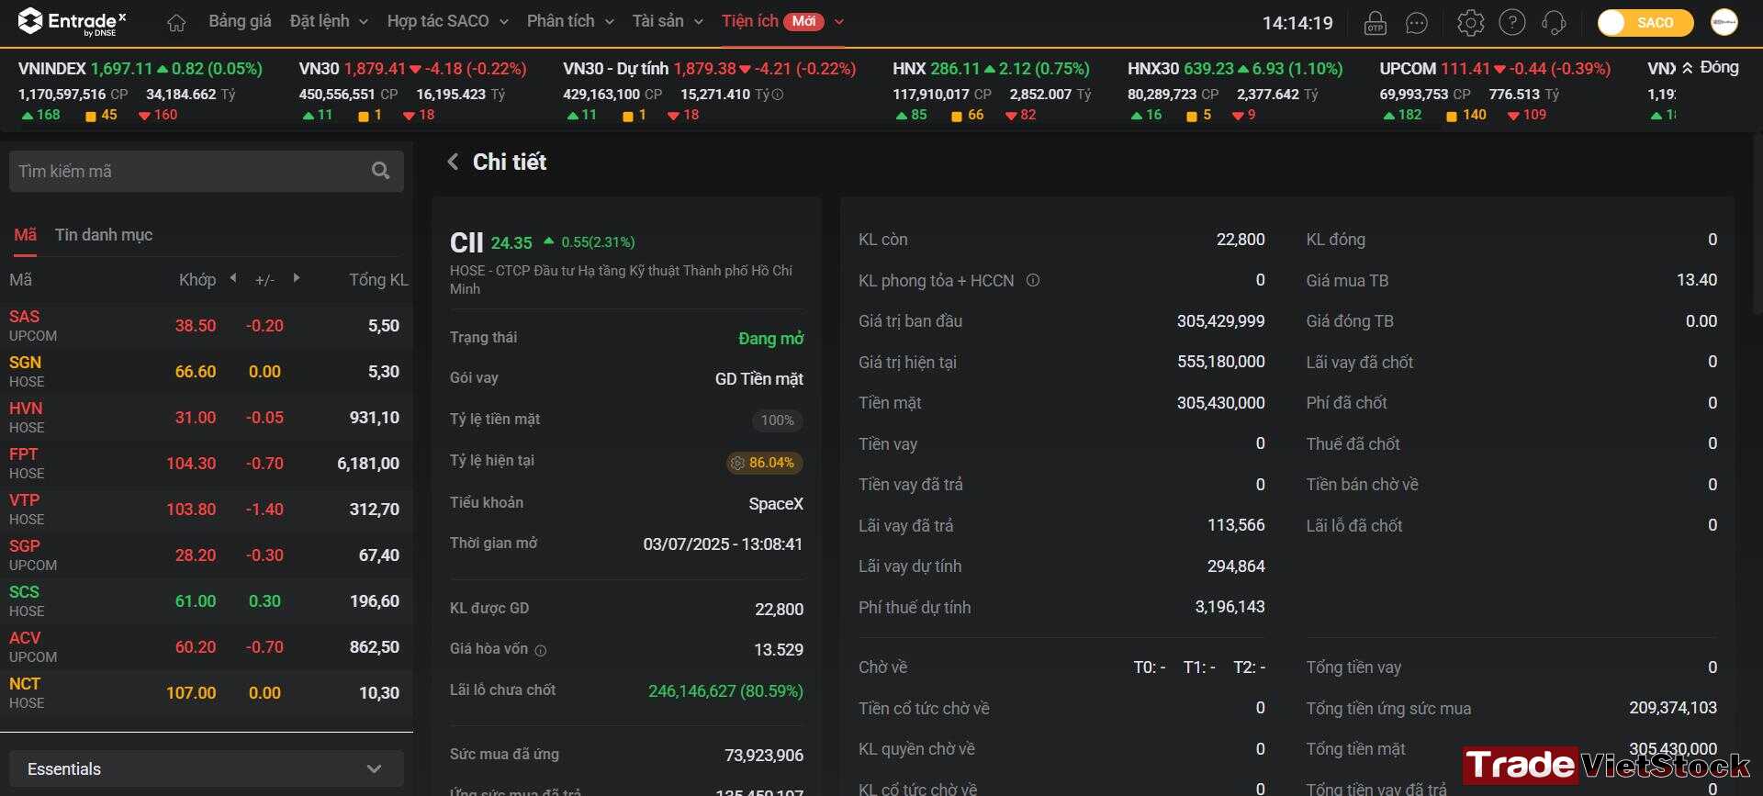The width and height of the screenshot is (1763, 796).
Task: Click the search magnifier icon
Action: coord(380,171)
